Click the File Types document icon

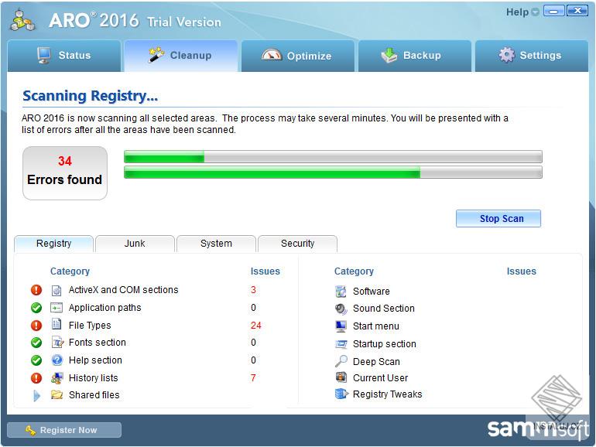point(57,324)
